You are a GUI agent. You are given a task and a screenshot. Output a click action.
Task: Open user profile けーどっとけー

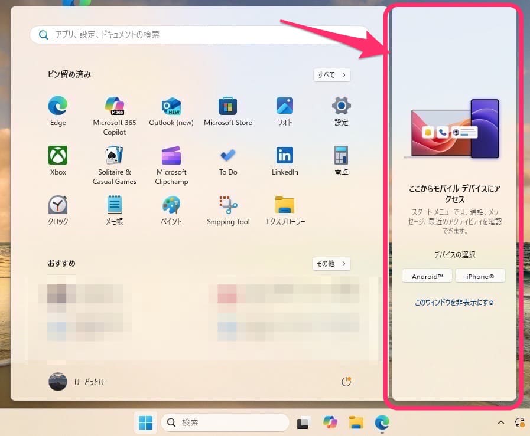point(79,382)
